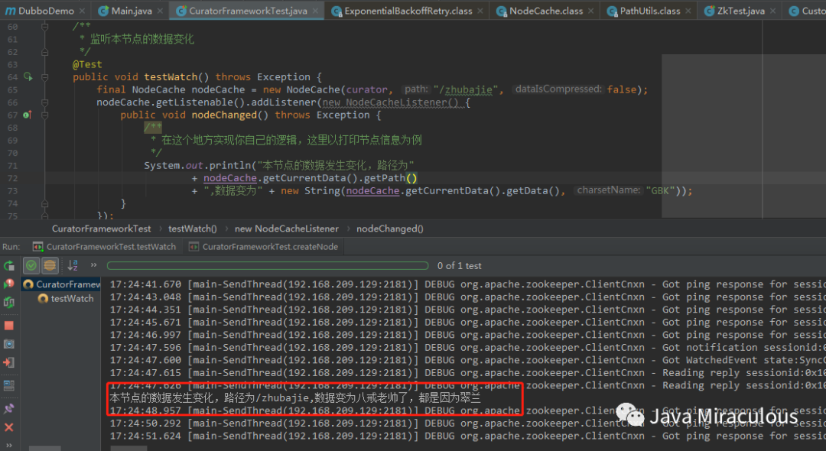Click the horizontal scrollbar under the test tree
The height and width of the screenshot is (451, 826).
tap(45, 449)
